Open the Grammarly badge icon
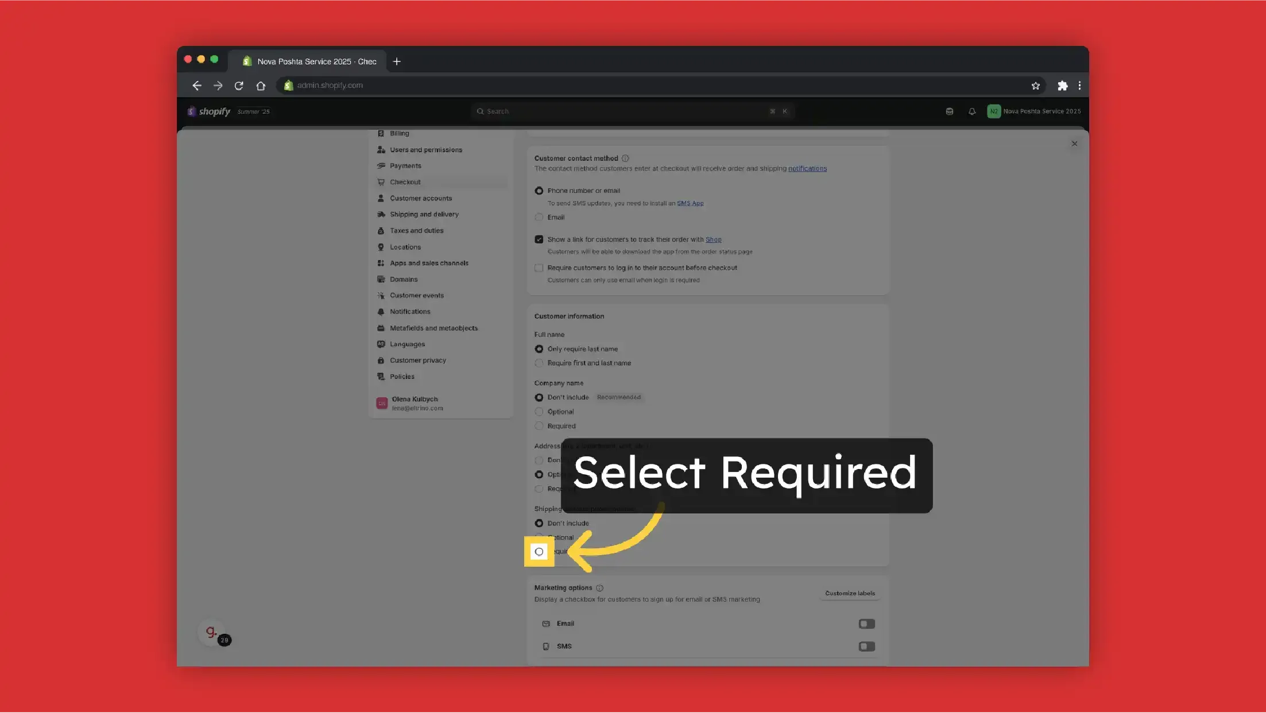Screen dimensions: 1266x713 point(212,633)
